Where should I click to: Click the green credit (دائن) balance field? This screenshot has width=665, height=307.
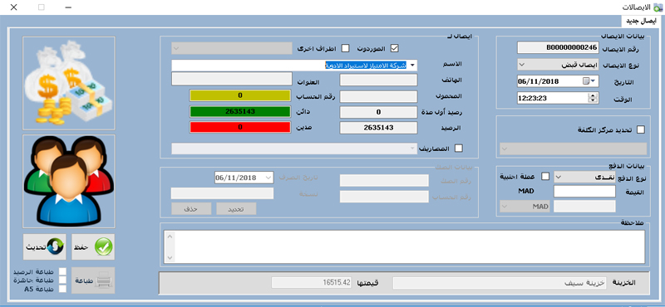click(240, 111)
